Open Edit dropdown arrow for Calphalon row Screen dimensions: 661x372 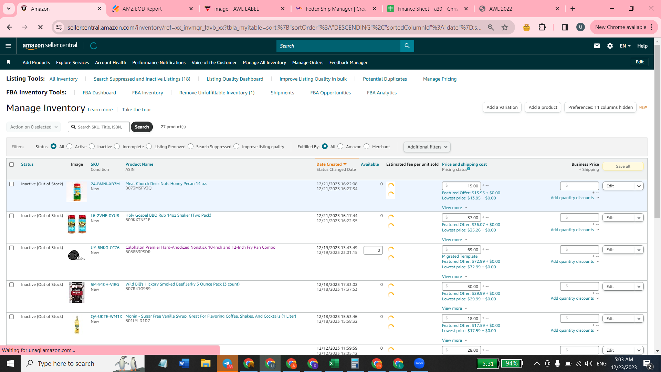tap(639, 250)
